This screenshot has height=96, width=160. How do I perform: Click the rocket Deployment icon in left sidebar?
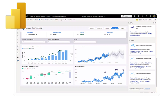pos(18,49)
